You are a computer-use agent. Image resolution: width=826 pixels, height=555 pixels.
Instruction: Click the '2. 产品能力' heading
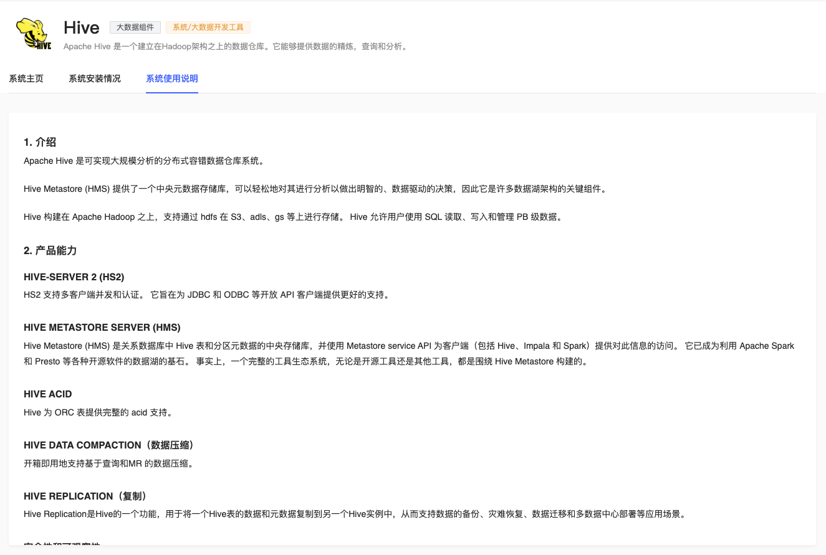point(50,250)
